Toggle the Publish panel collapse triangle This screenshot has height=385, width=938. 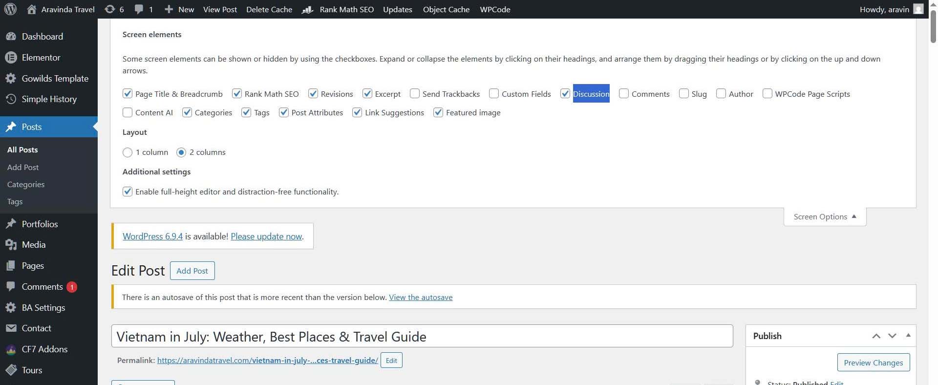[x=908, y=336]
